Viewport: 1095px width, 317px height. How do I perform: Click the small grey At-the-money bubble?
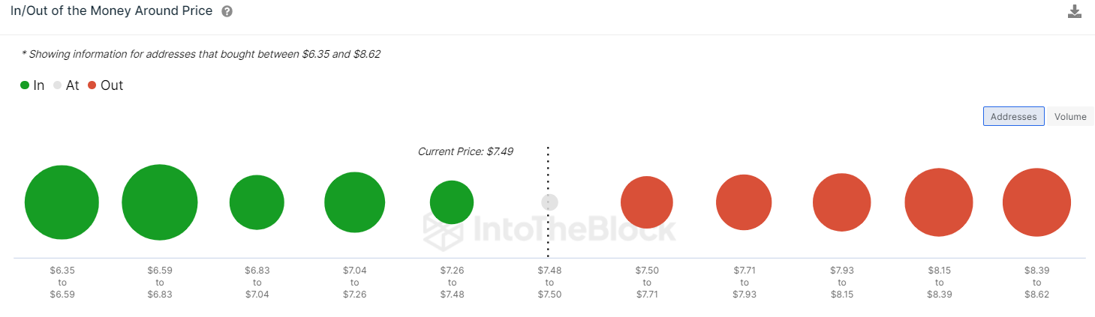(x=550, y=202)
